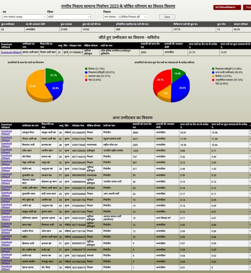Click the green विजेता (21.73%) legend marker

[86, 69]
